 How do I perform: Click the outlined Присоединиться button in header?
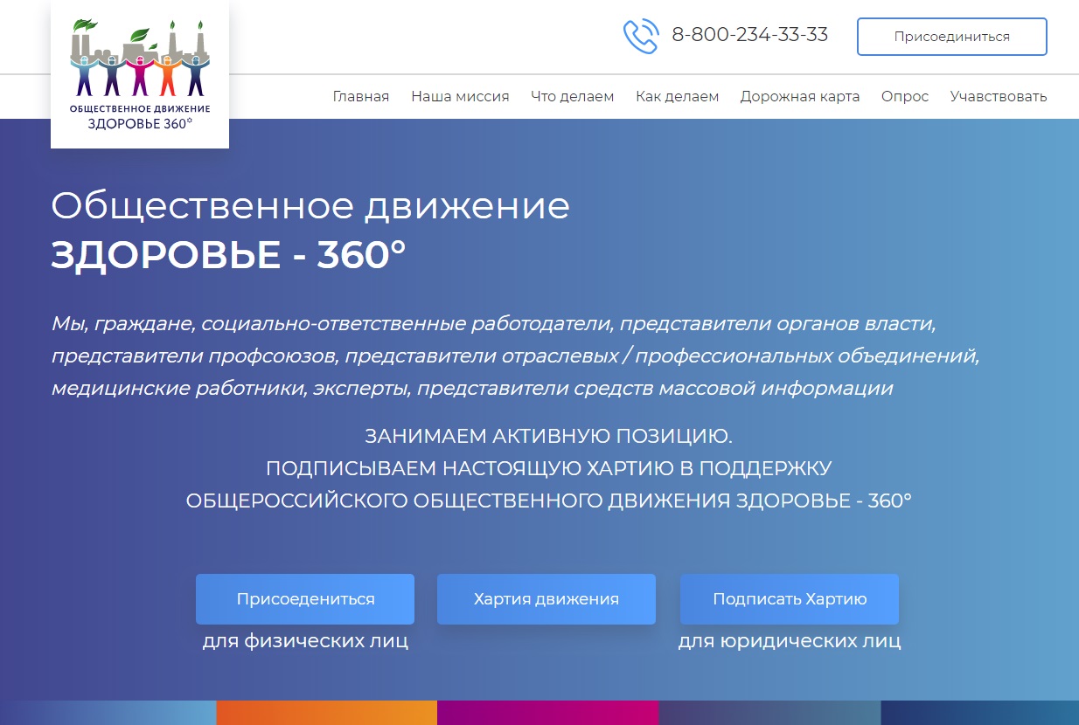pos(951,37)
